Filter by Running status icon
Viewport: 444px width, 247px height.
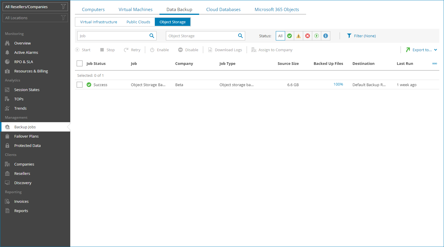point(317,36)
